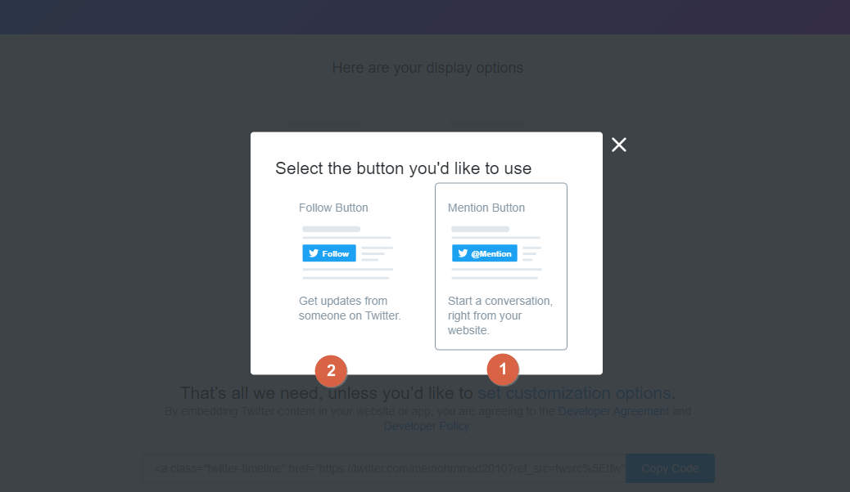Click the orange number 1 marker
850x492 pixels.
(x=503, y=369)
